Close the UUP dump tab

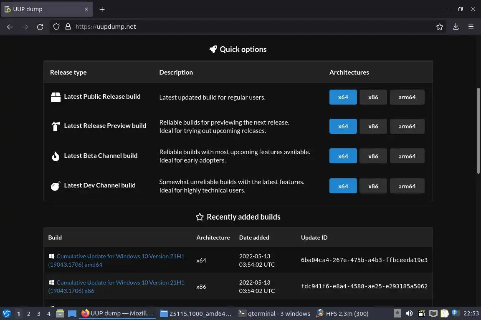pyautogui.click(x=86, y=9)
